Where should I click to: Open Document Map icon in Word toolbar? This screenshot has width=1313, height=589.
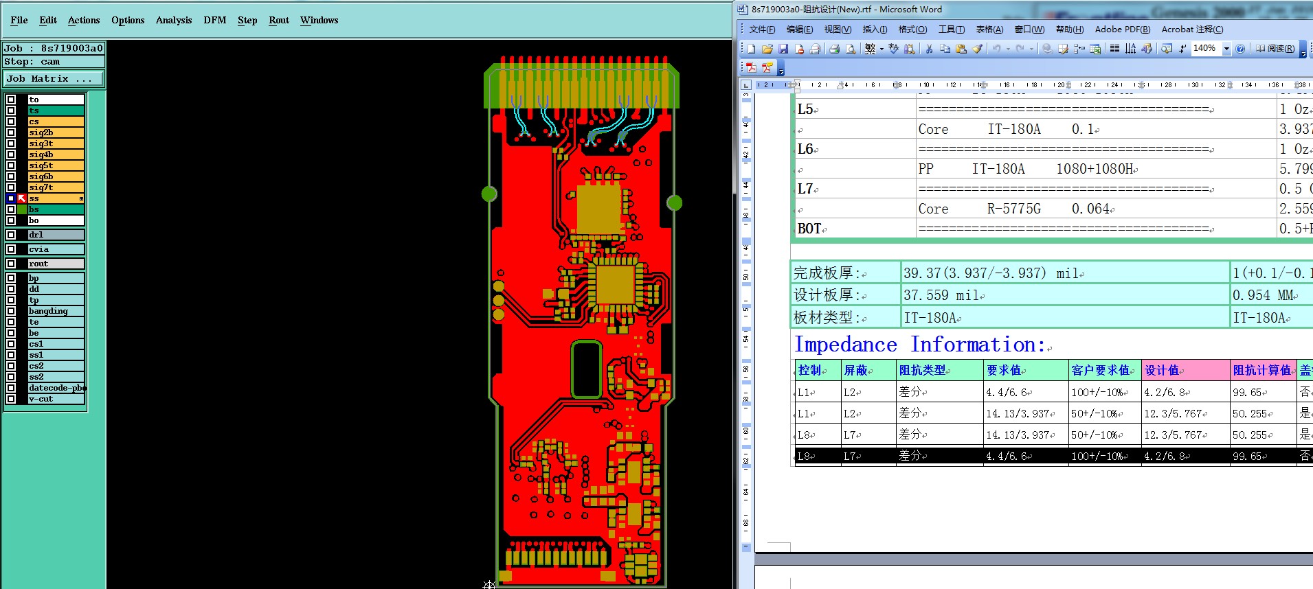pyautogui.click(x=1166, y=49)
